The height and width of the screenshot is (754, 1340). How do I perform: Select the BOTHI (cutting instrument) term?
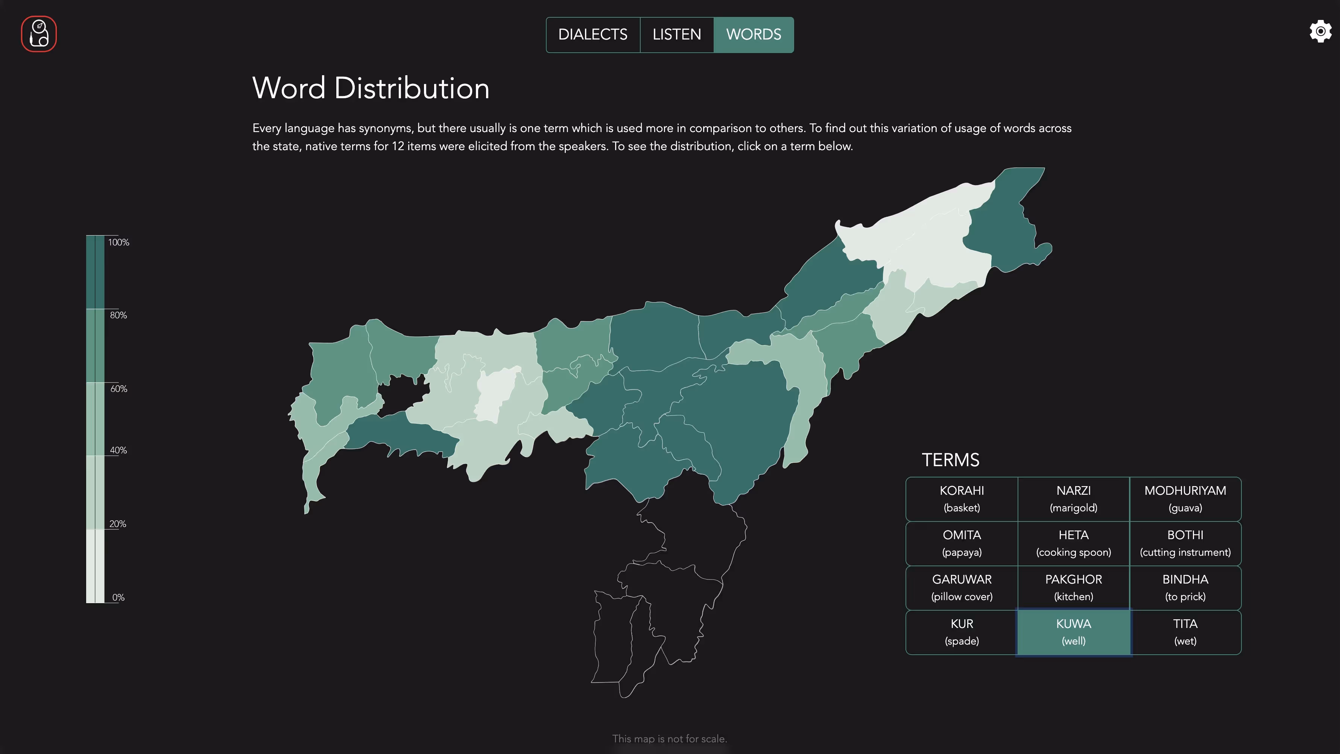pos(1185,543)
